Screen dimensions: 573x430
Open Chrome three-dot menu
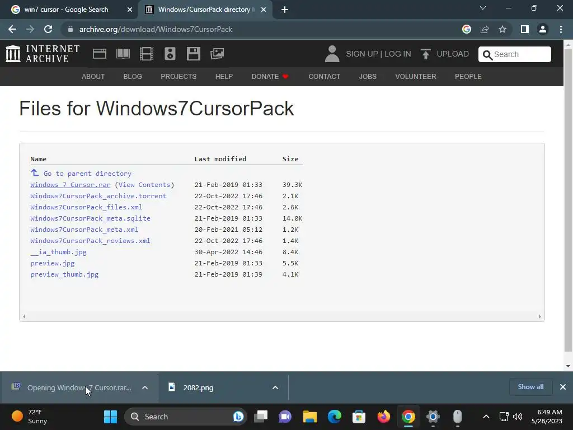coord(561,29)
